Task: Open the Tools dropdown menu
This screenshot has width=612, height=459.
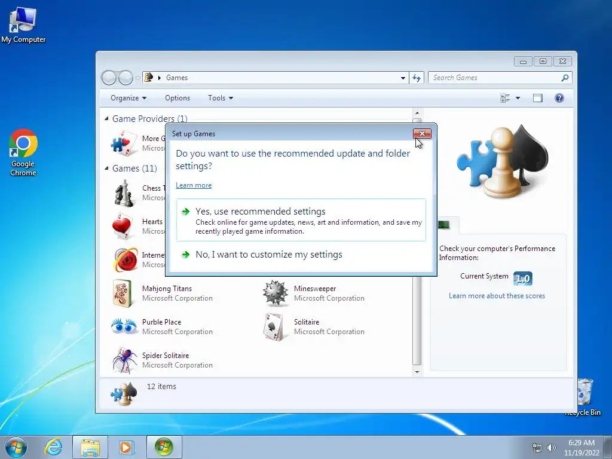Action: [221, 98]
